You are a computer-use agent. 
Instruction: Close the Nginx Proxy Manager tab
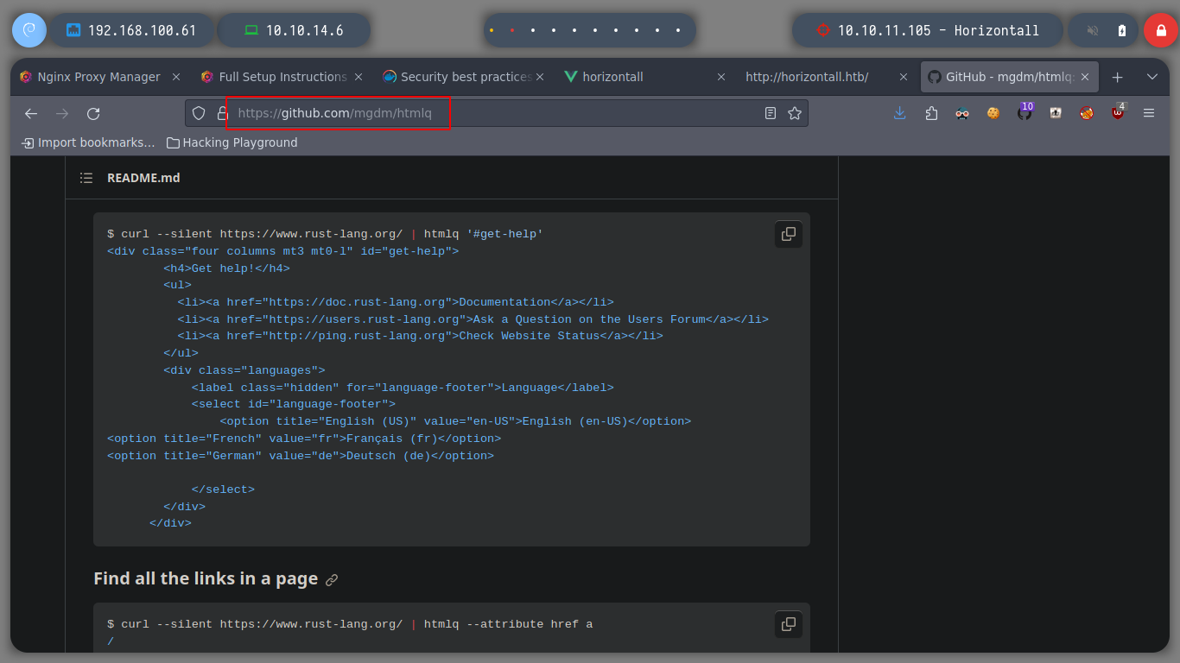click(176, 77)
